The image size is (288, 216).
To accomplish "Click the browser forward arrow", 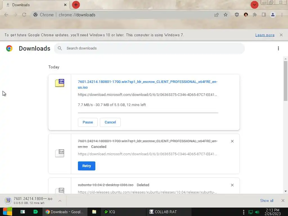I will tap(15, 15).
